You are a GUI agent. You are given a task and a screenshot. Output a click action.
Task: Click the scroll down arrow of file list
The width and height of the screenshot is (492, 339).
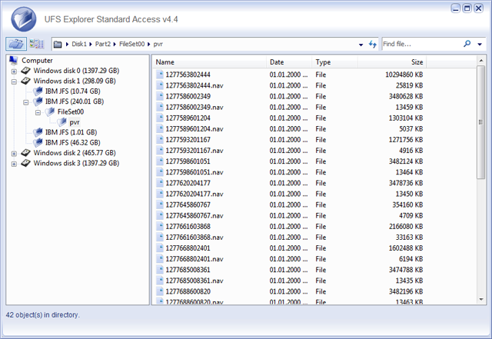click(481, 300)
